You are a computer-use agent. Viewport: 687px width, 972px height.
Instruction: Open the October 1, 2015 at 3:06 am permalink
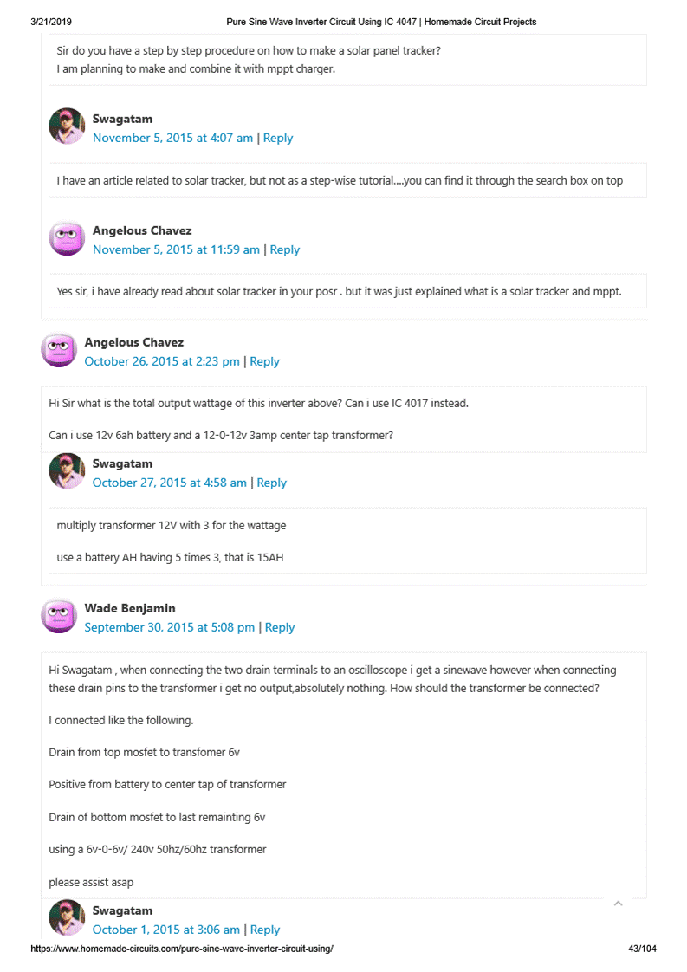pyautogui.click(x=165, y=930)
